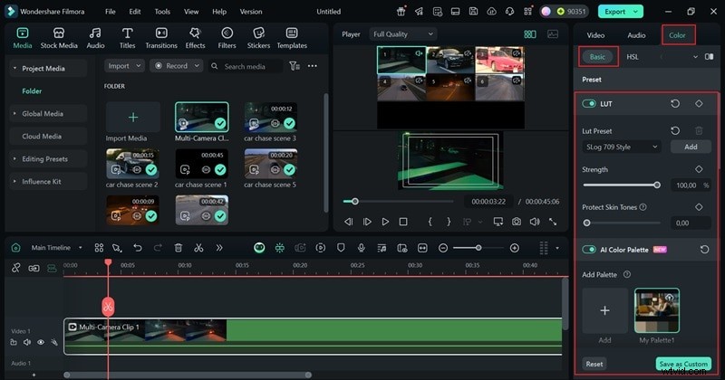Click the scissors split icon on the playhead

point(108,306)
